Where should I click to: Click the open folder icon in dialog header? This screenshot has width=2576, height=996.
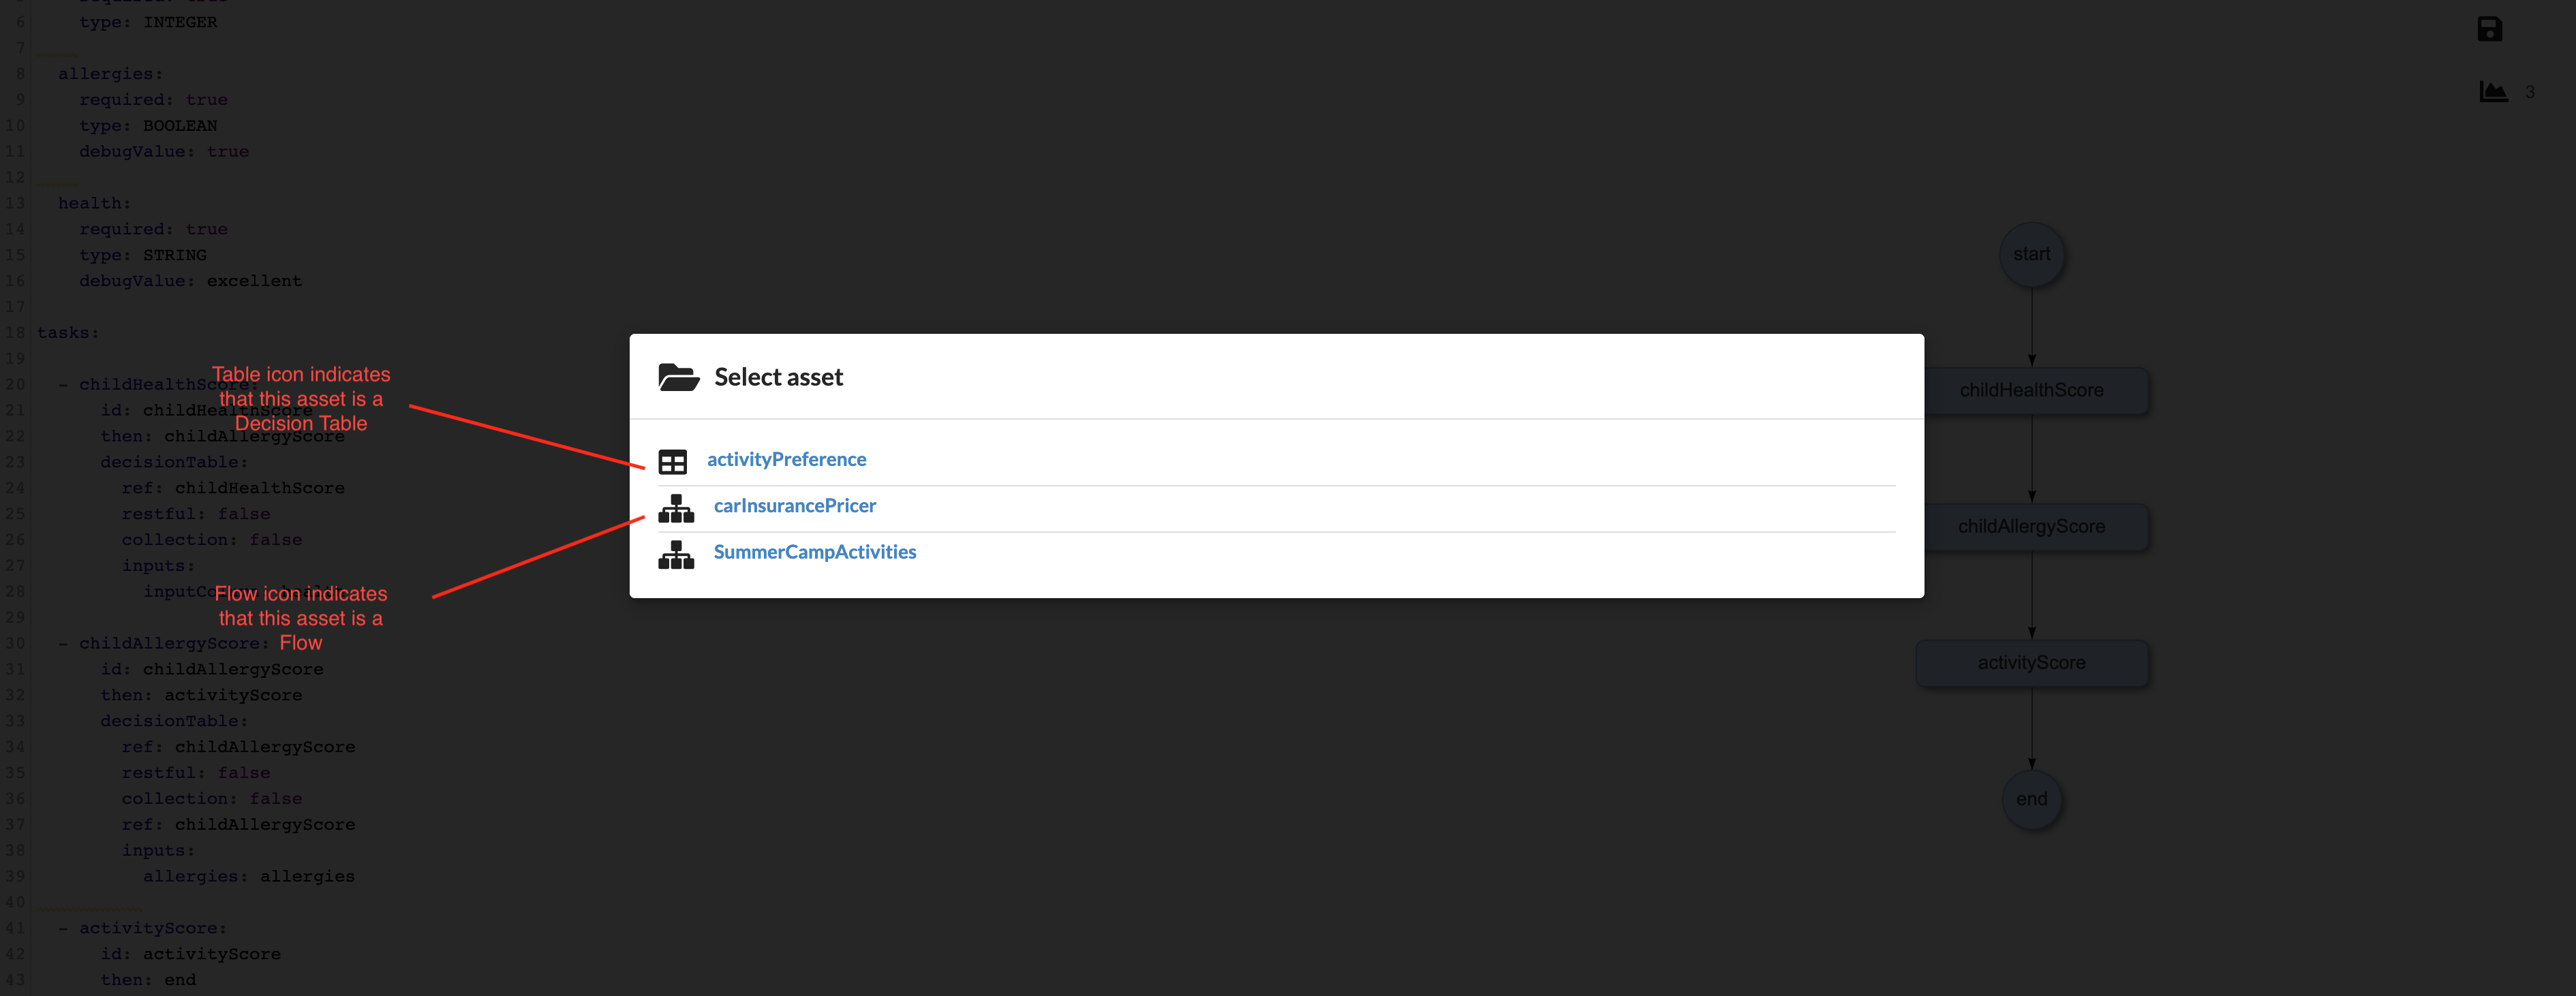(x=678, y=377)
